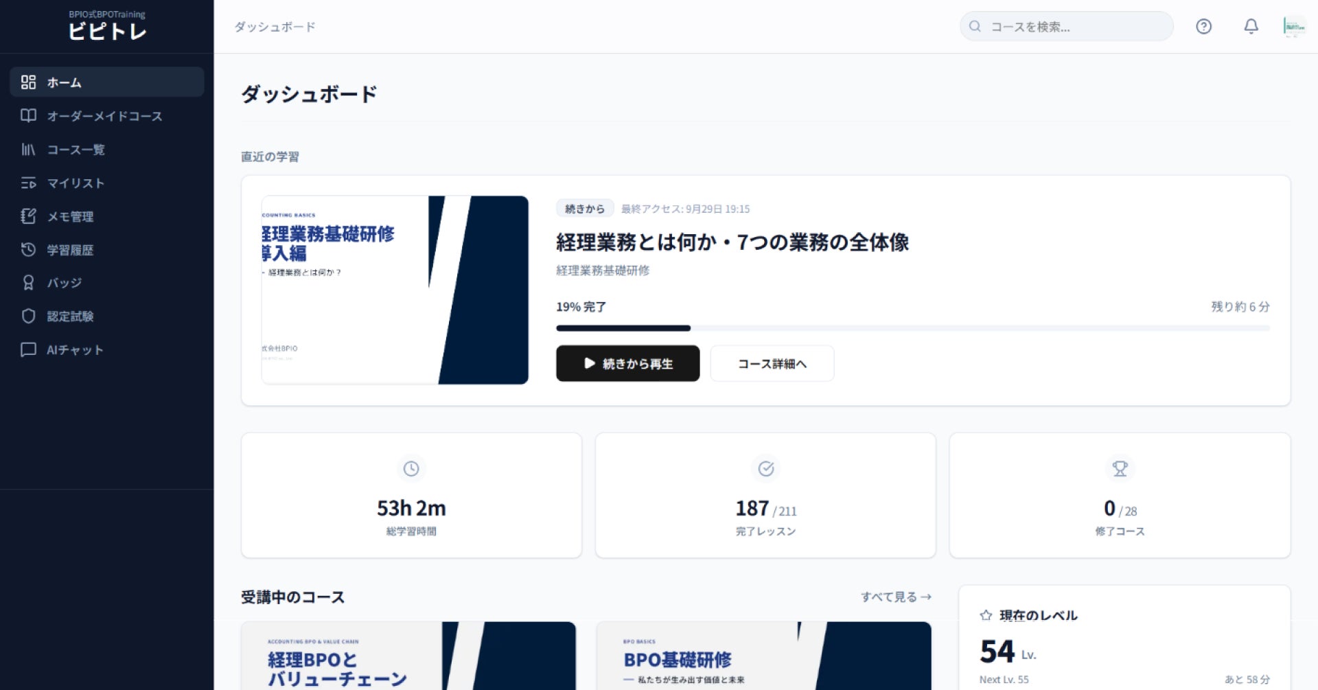This screenshot has width=1318, height=690.
Task: Follow the すべて見る link
Action: coord(896,597)
